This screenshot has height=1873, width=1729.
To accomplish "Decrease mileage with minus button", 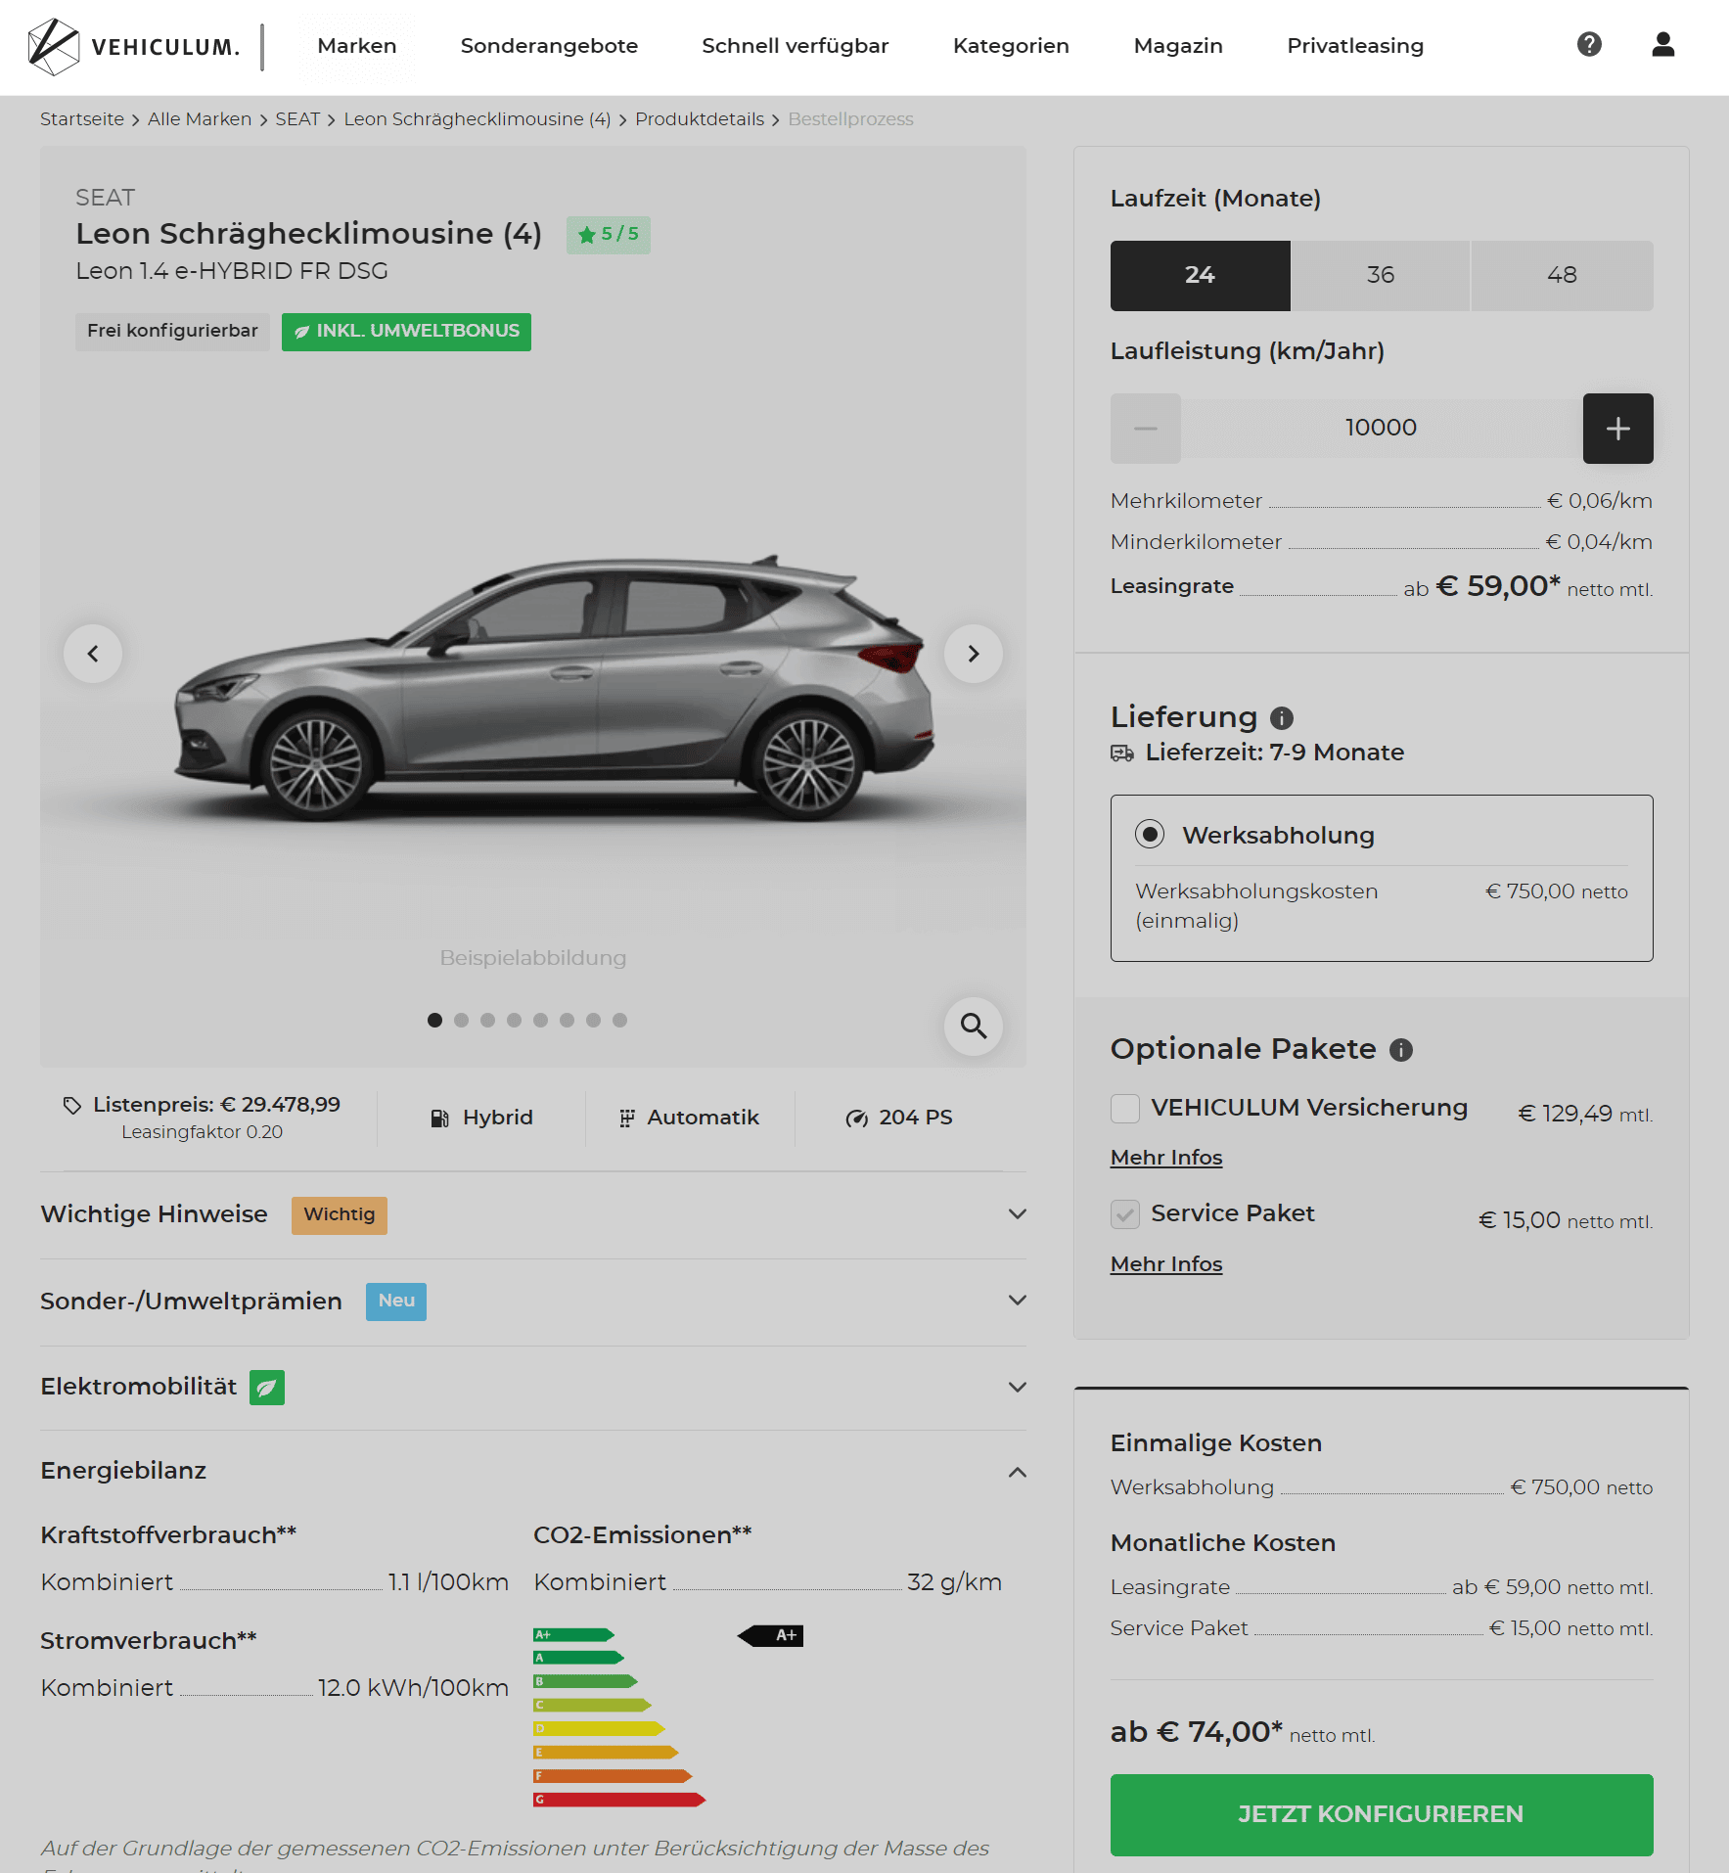I will (x=1146, y=429).
